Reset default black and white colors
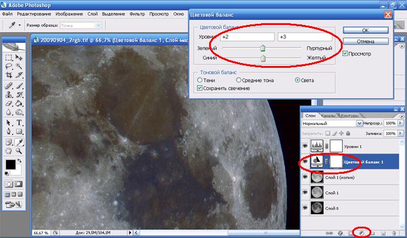 tap(7, 174)
